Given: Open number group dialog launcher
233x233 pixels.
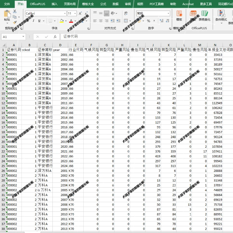Looking at the screenshot, I should point(170,29).
